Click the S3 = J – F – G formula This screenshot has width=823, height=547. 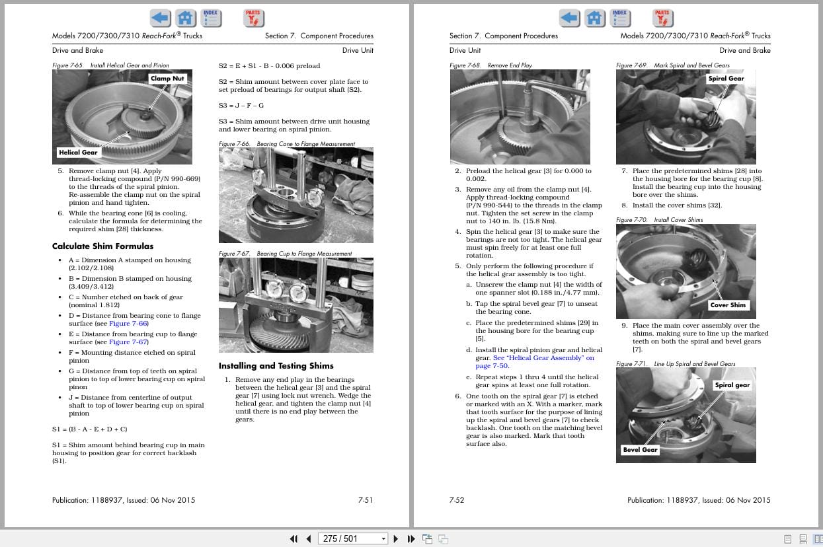[241, 106]
